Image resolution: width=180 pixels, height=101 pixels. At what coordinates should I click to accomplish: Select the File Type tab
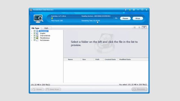[35, 28]
